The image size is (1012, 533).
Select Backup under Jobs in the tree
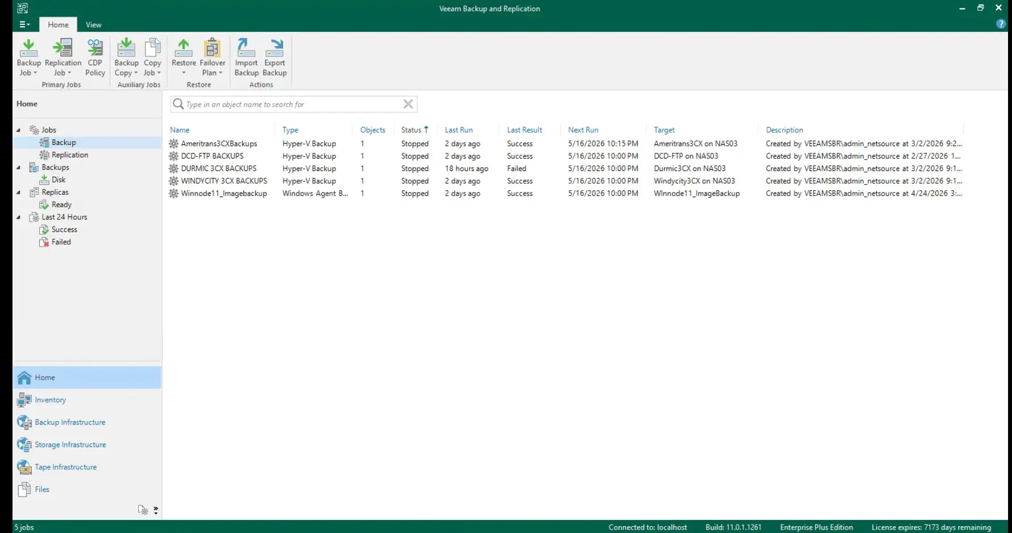(x=64, y=143)
